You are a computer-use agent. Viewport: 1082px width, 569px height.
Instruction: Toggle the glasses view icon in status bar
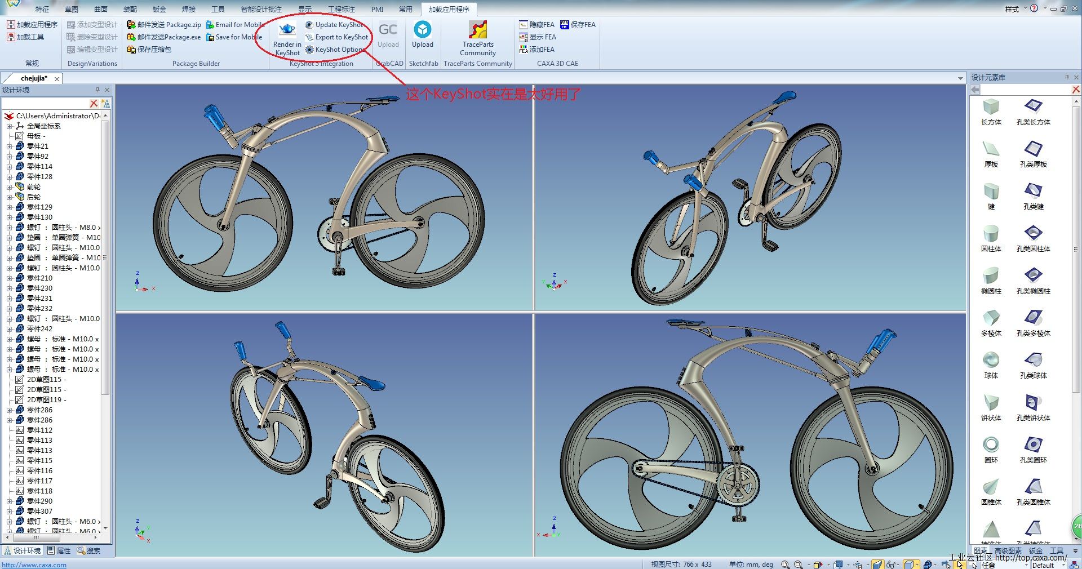point(891,564)
